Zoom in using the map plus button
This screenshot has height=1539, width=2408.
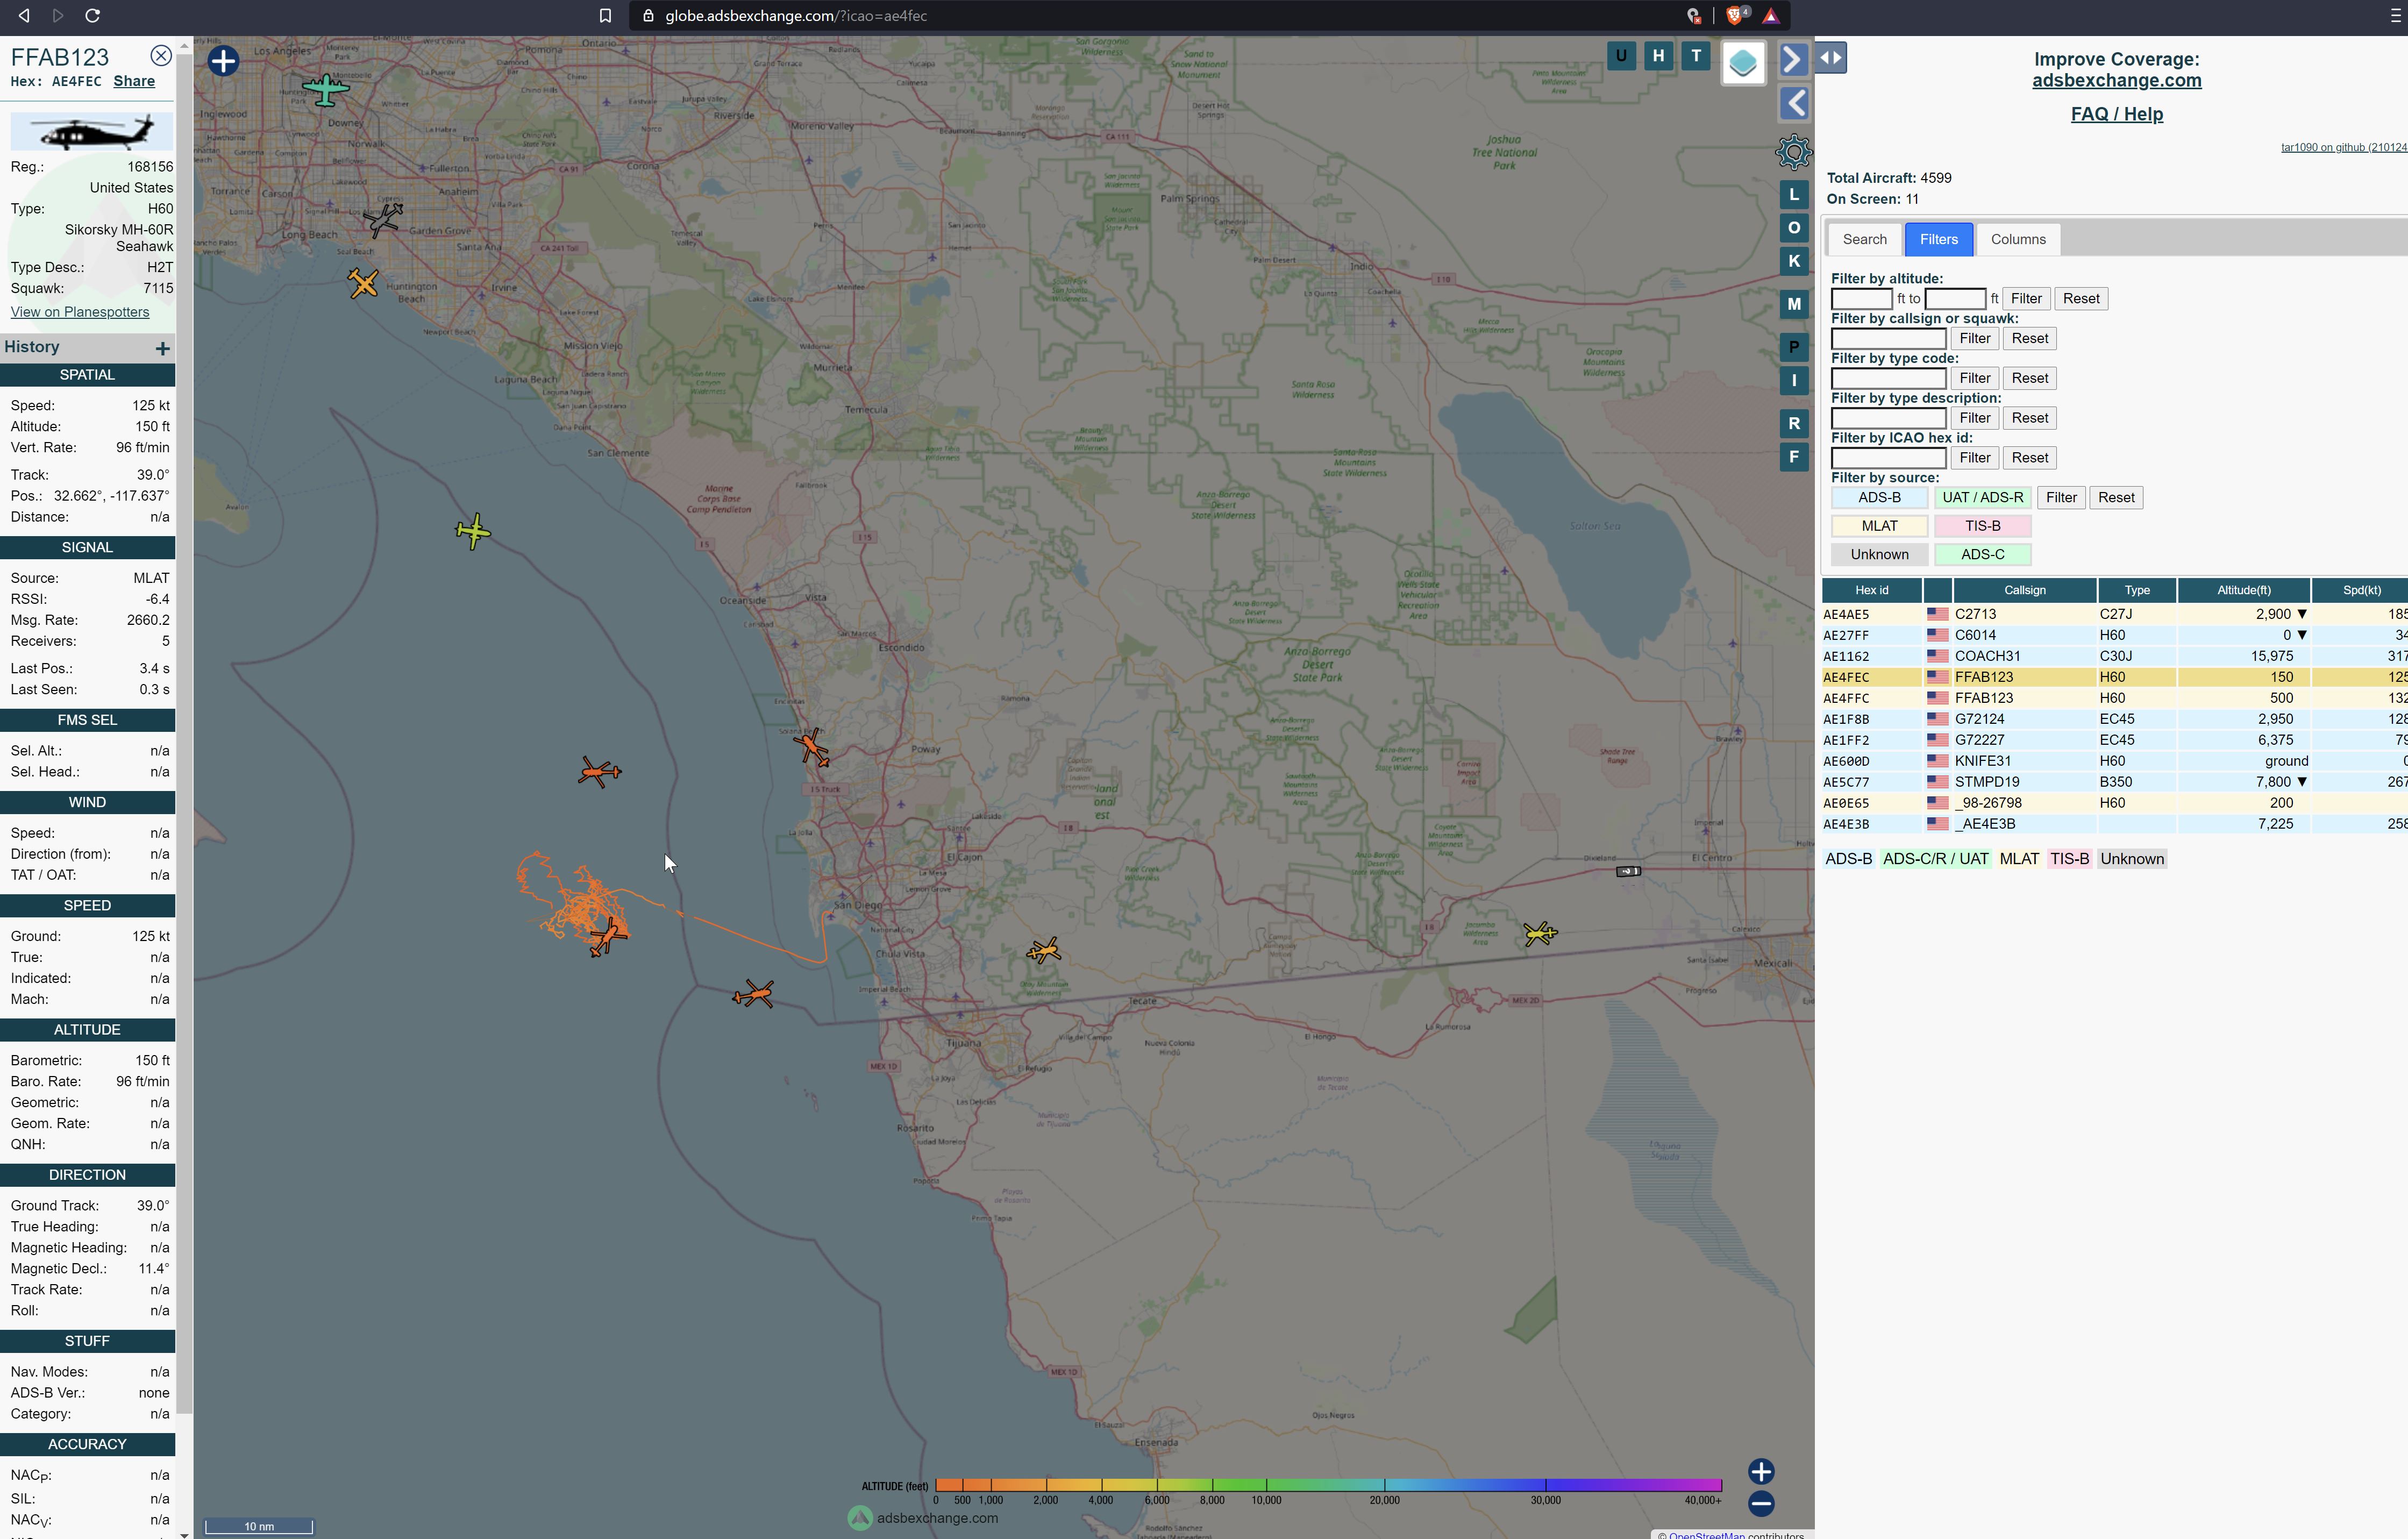pyautogui.click(x=1761, y=1471)
